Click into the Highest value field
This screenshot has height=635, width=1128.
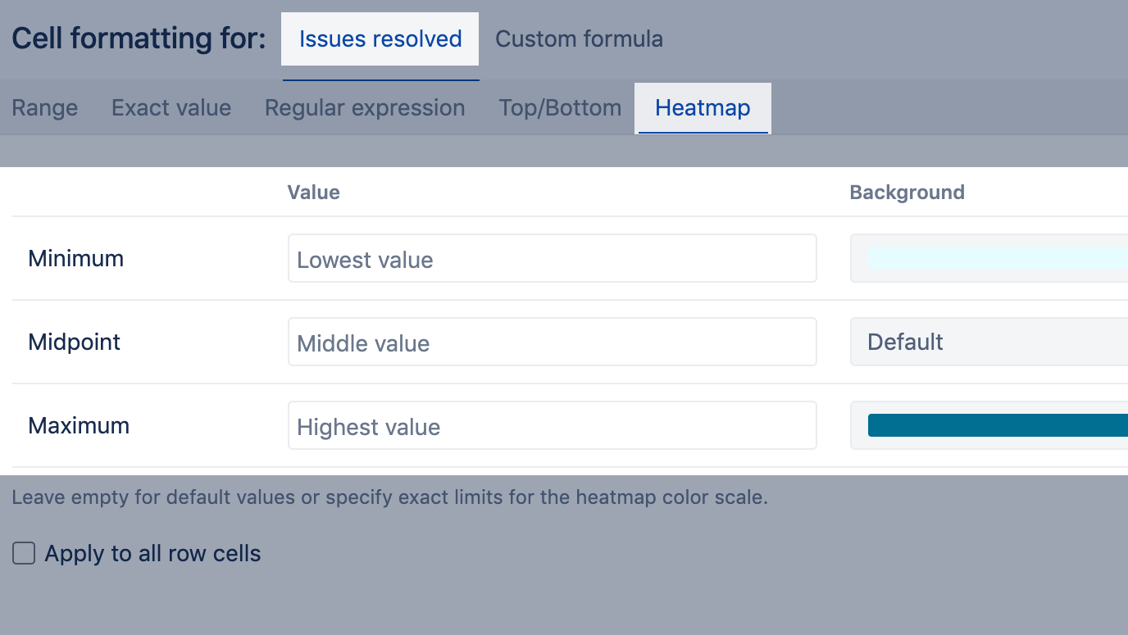click(x=552, y=426)
